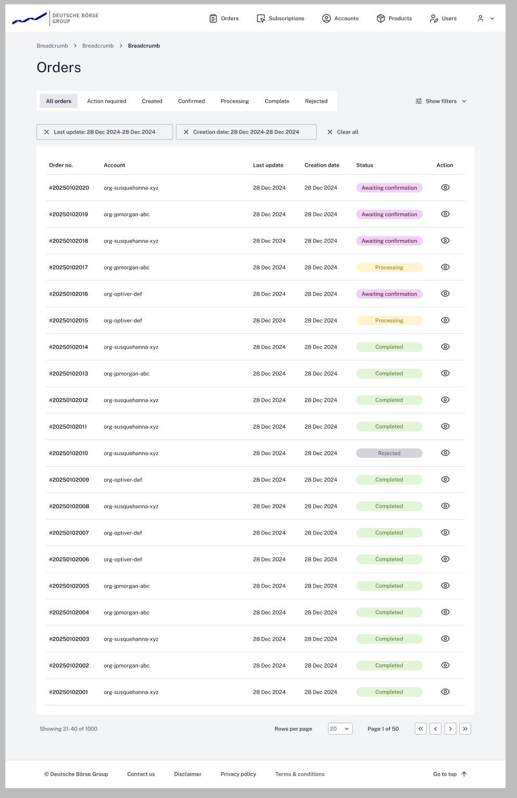517x798 pixels.
Task: Switch to the Rejected orders tab
Action: 316,101
